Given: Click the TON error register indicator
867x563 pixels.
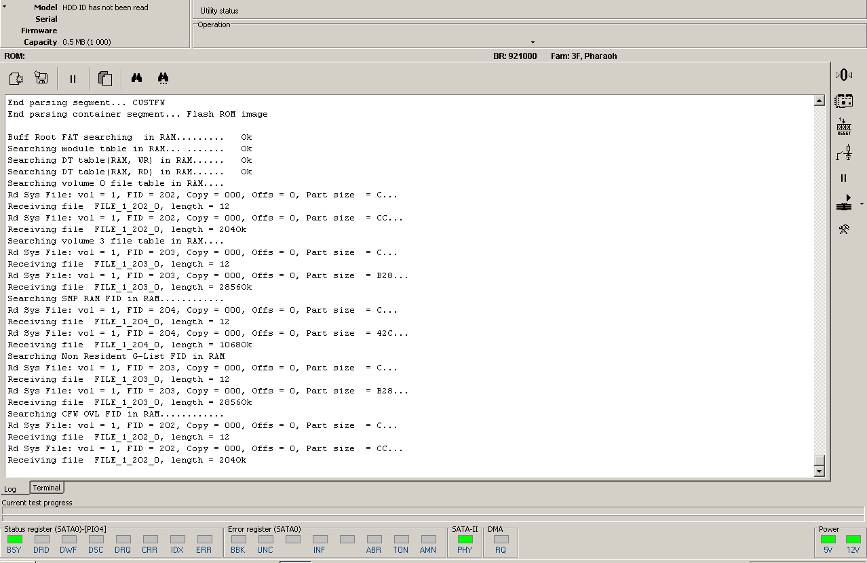Looking at the screenshot, I should tap(401, 539).
